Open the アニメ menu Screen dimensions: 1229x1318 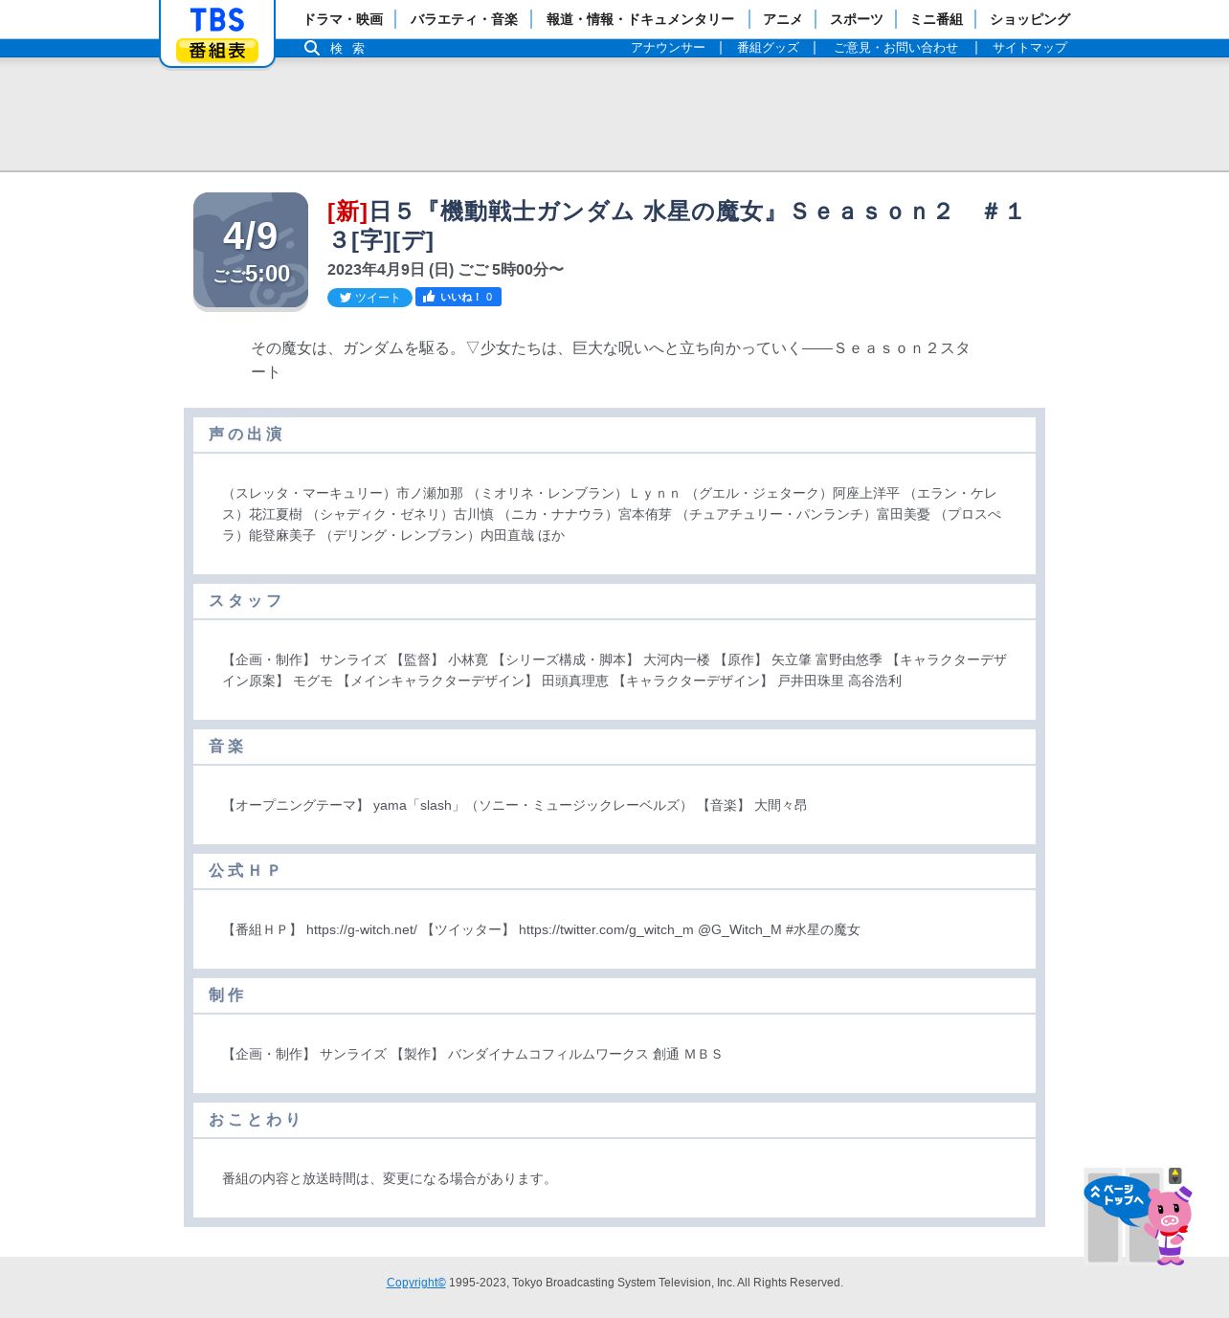point(783,19)
